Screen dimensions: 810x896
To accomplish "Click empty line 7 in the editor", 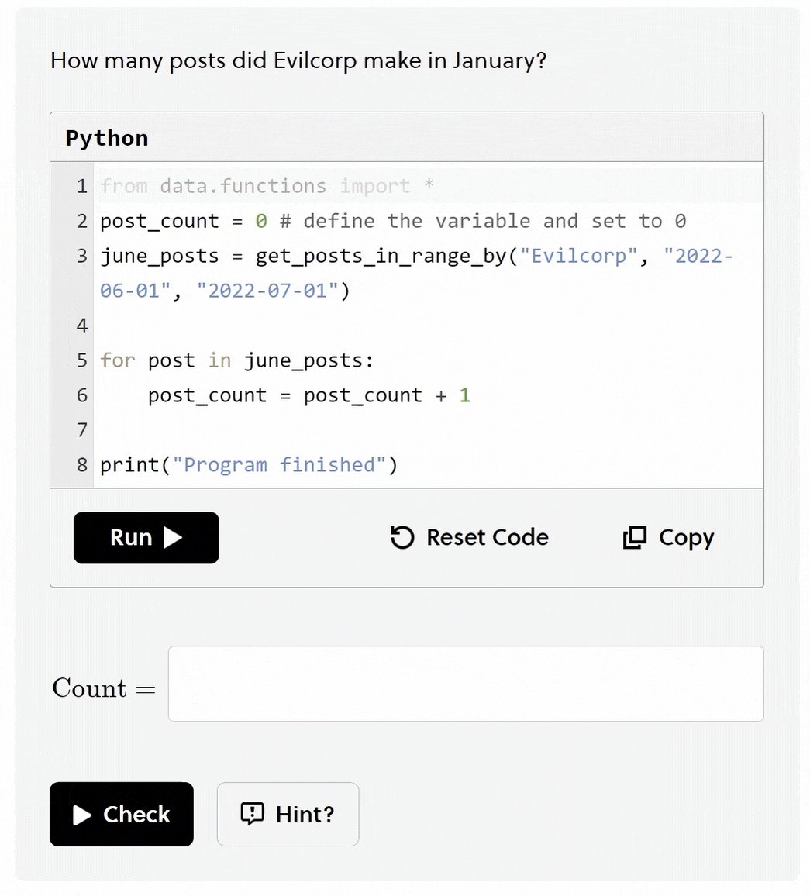I will [428, 430].
